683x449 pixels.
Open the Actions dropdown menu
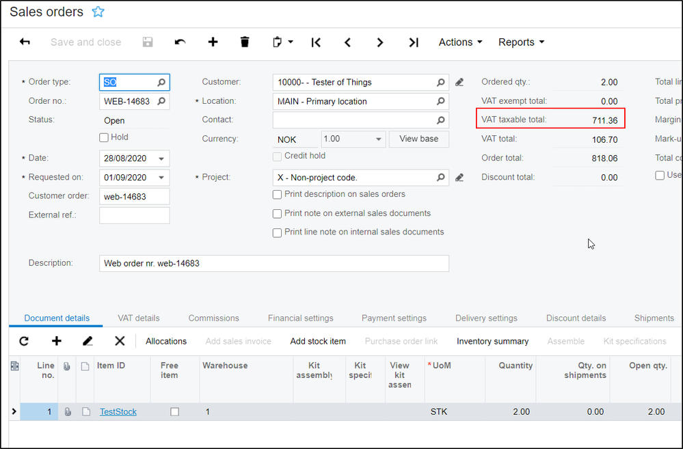460,42
